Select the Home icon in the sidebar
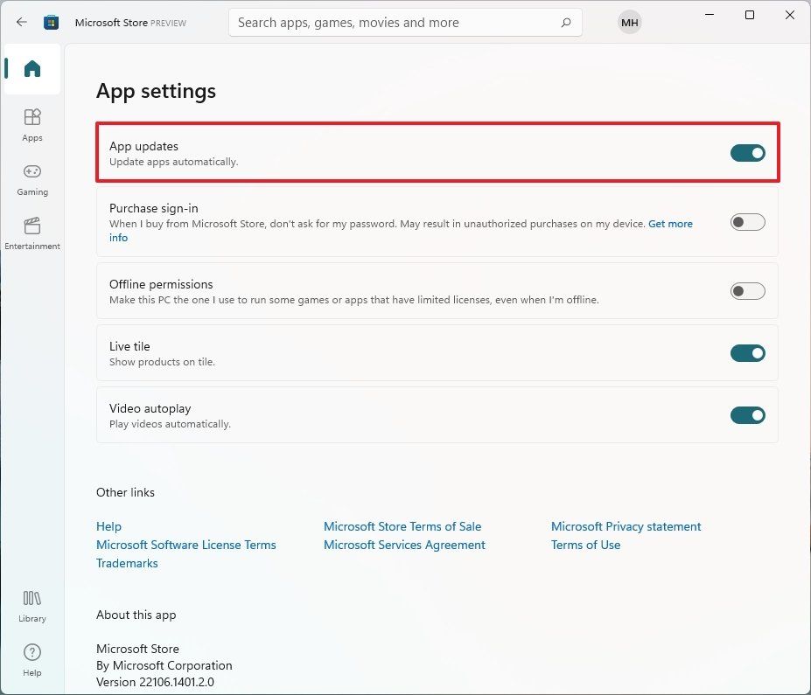Image resolution: width=811 pixels, height=695 pixels. pos(31,68)
